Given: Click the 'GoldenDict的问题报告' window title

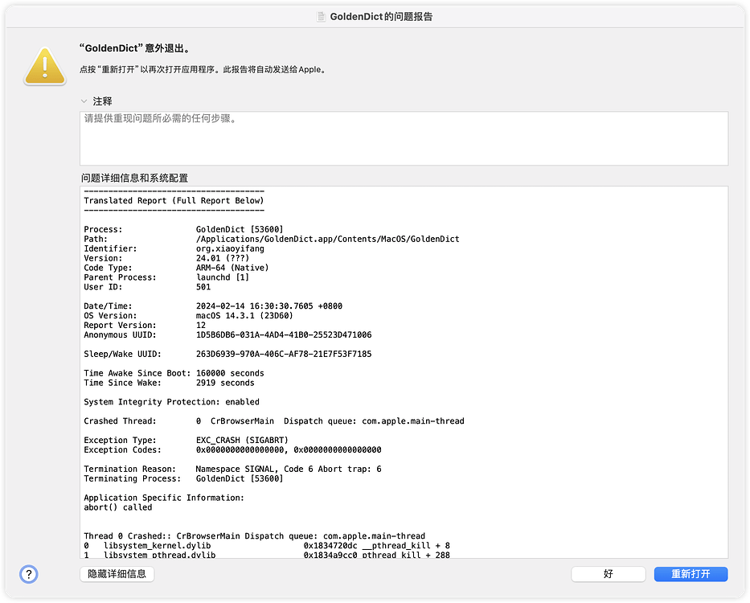Looking at the screenshot, I should click(x=381, y=17).
